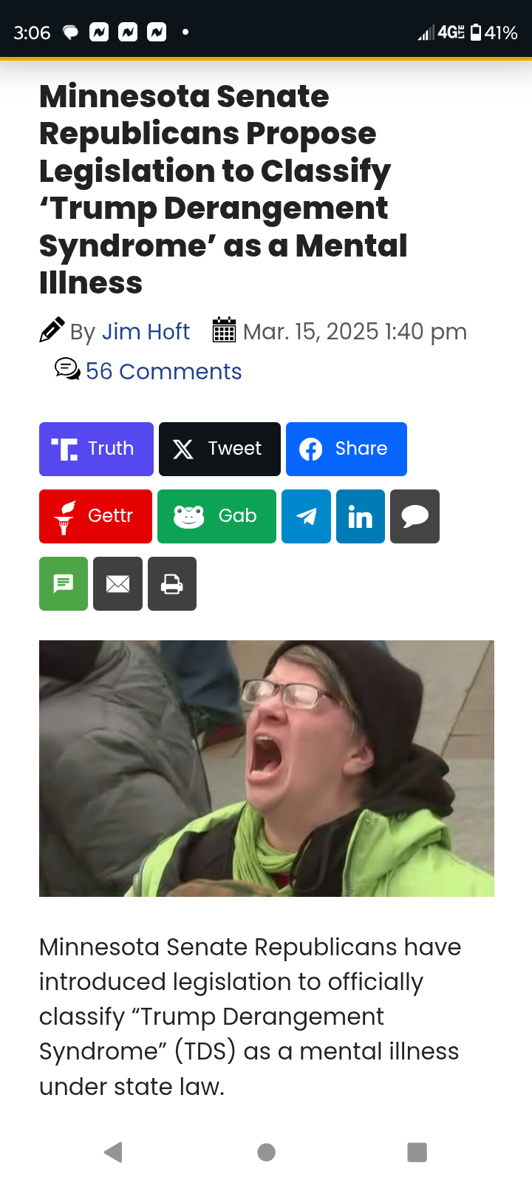The height and width of the screenshot is (1183, 532).
Task: Open recent apps square button
Action: coord(417,1152)
